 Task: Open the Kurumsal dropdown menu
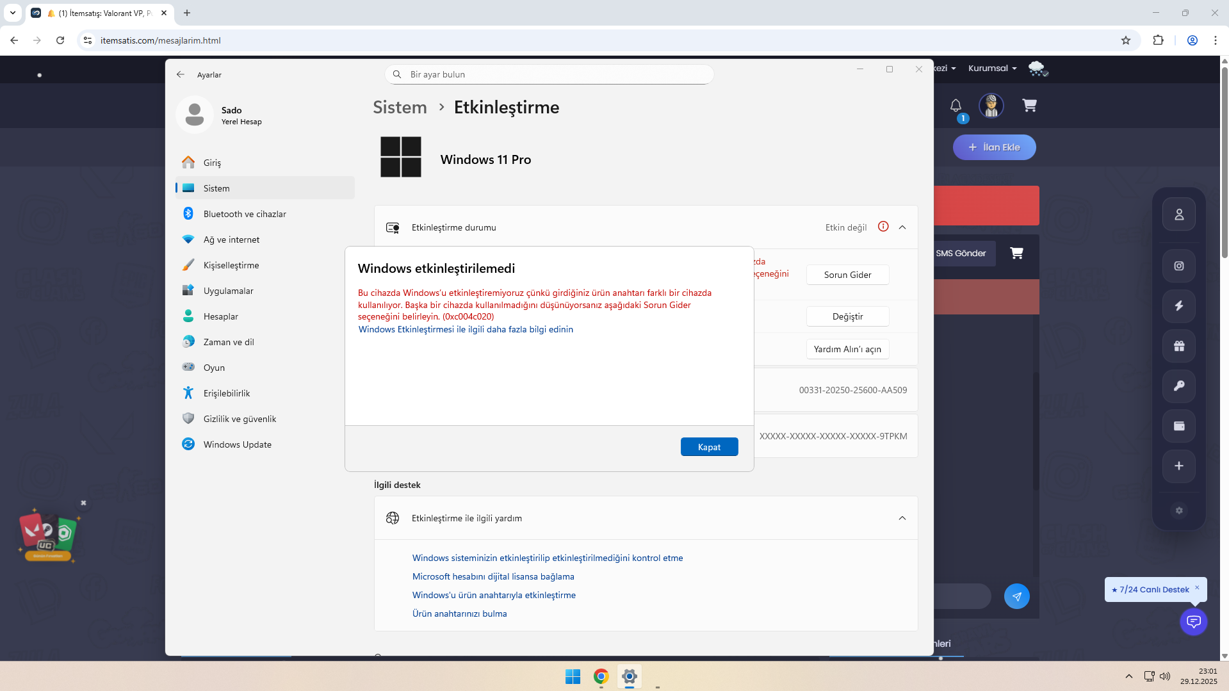pos(992,68)
